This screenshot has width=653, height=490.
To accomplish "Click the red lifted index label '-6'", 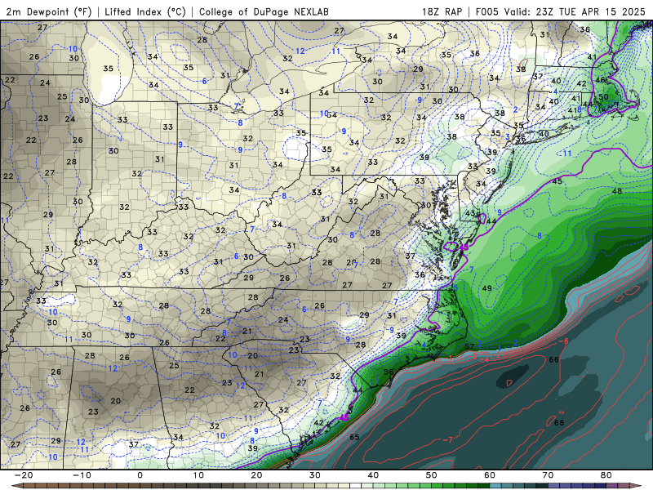I will (x=563, y=341).
